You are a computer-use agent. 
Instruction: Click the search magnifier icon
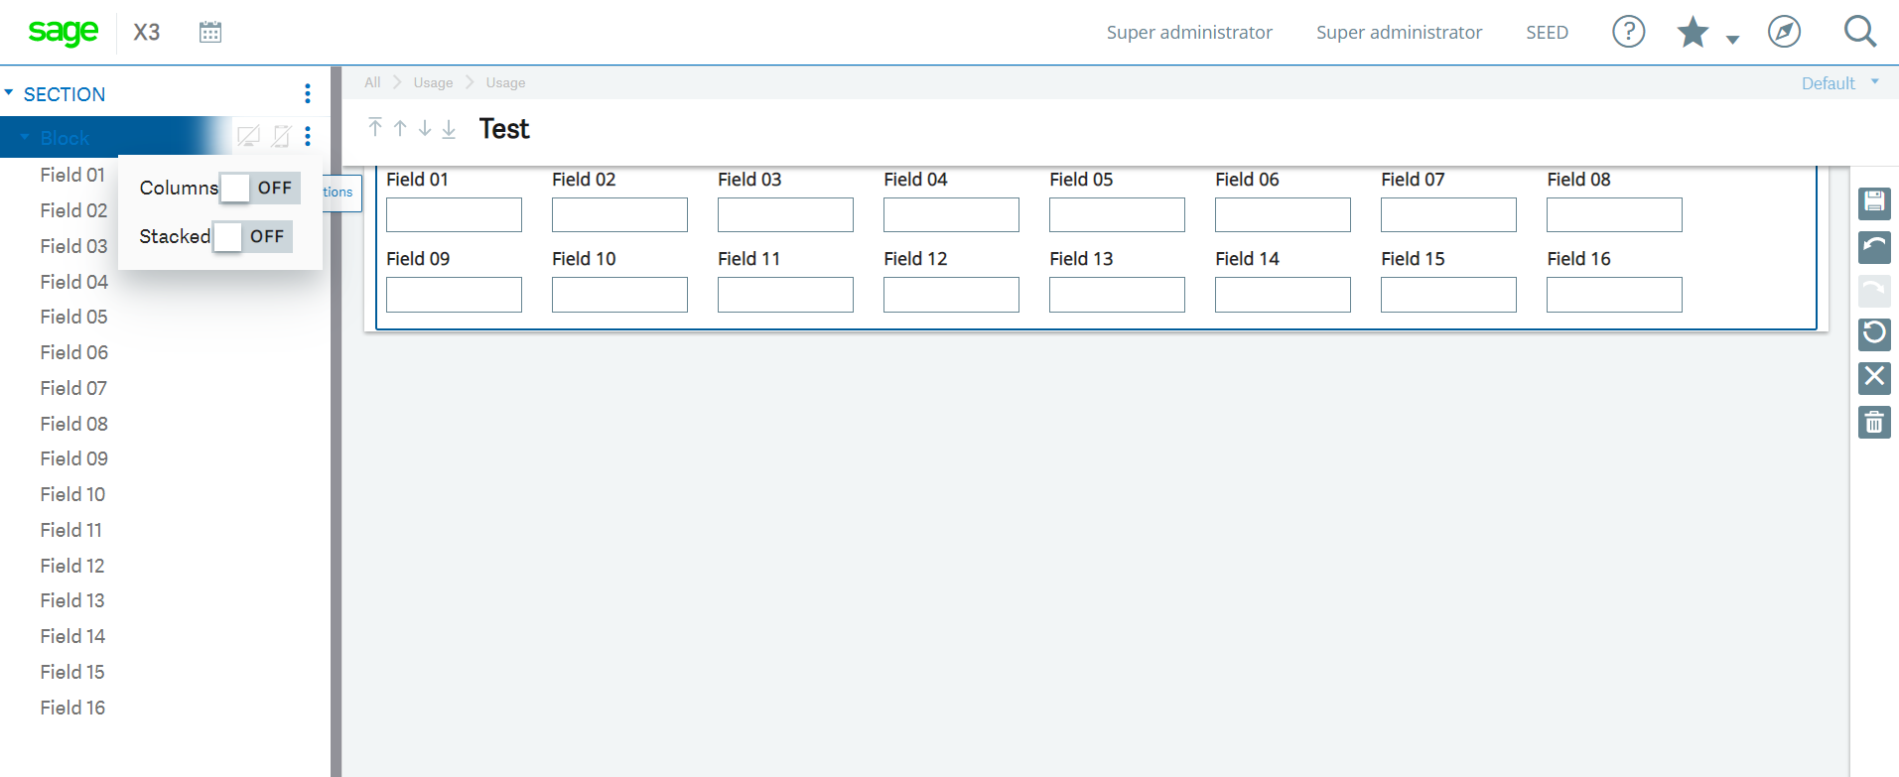[x=1860, y=32]
